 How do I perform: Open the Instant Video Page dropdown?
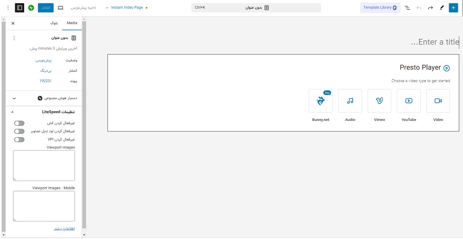(126, 8)
